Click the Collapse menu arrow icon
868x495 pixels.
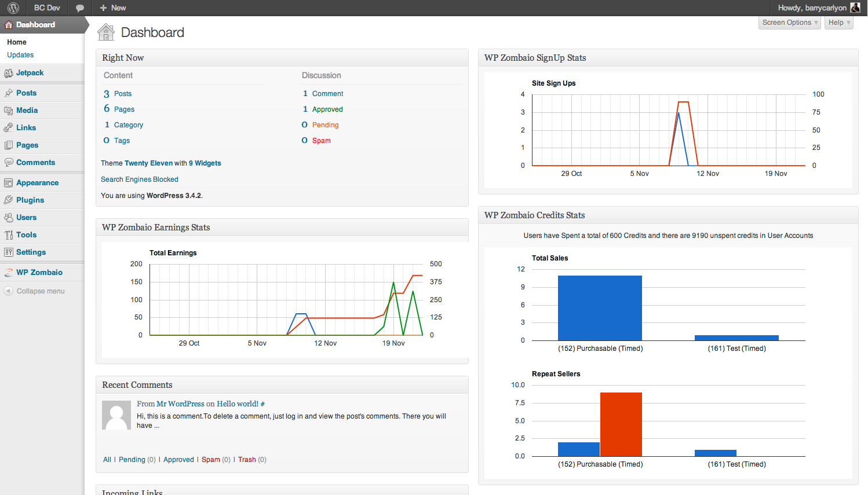[9, 291]
